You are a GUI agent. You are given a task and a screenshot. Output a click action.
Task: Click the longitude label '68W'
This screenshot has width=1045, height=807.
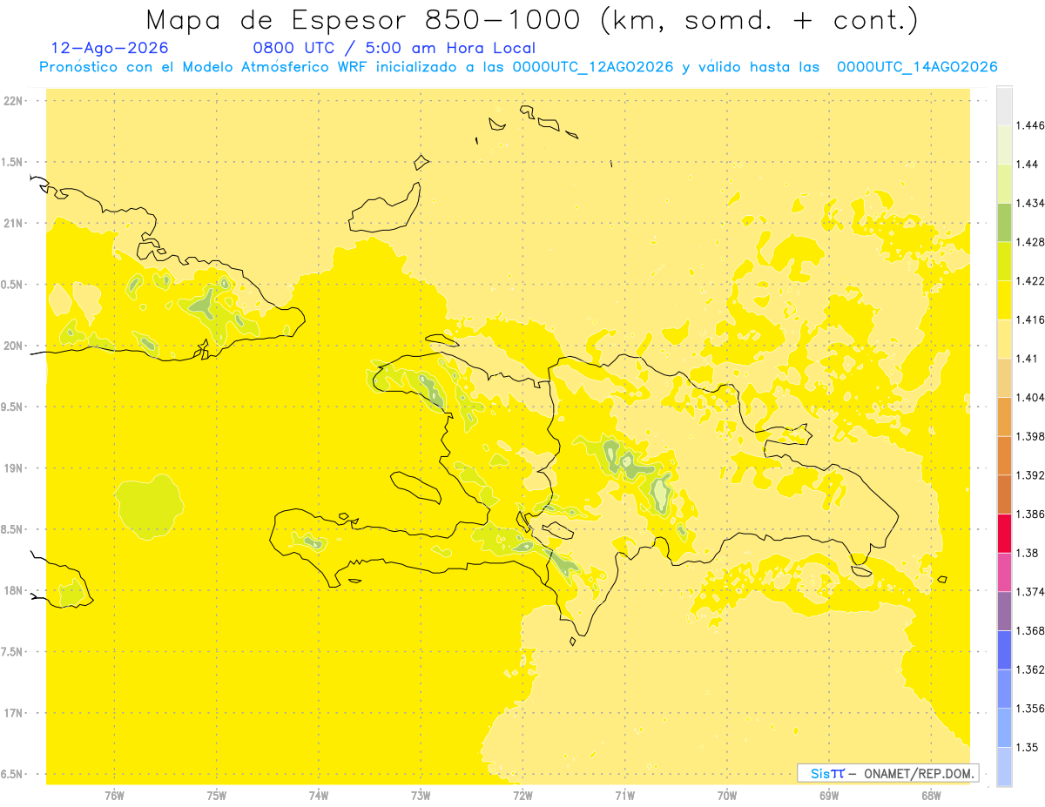931,796
